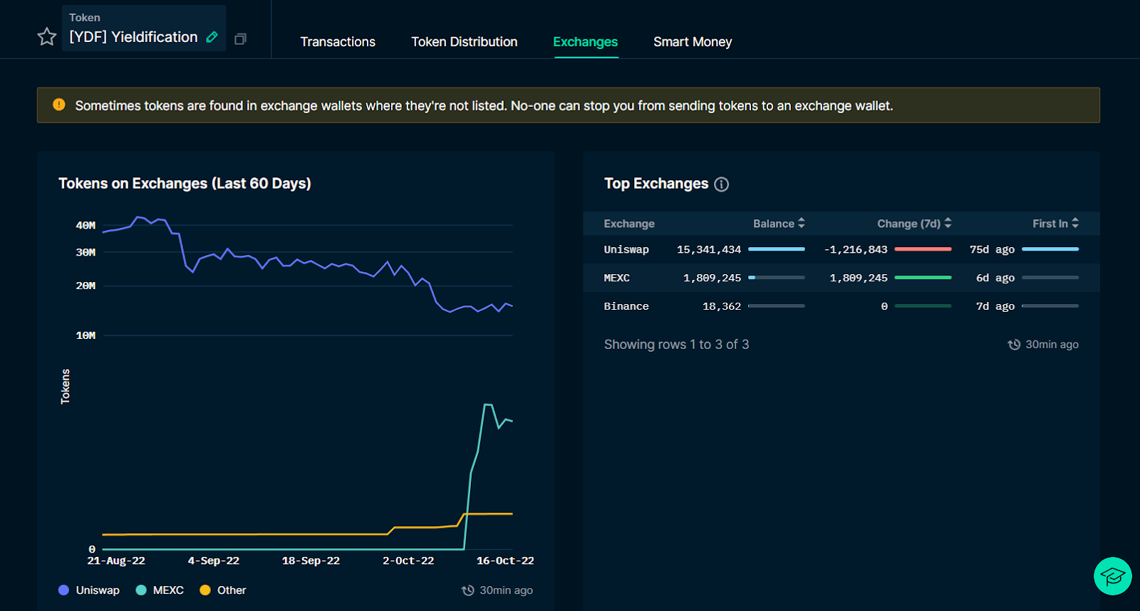Sort table by Change (7d) column
Image resolution: width=1140 pixels, height=611 pixels.
point(914,224)
